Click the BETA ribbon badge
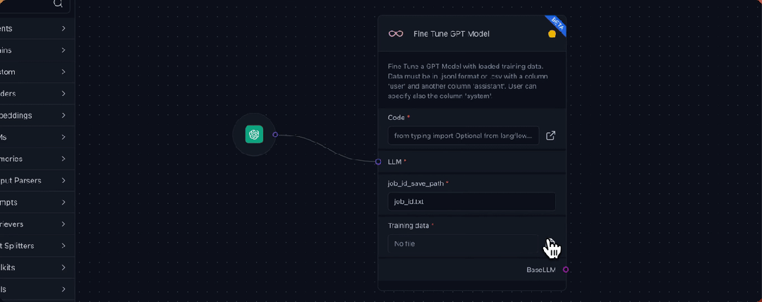 556,25
